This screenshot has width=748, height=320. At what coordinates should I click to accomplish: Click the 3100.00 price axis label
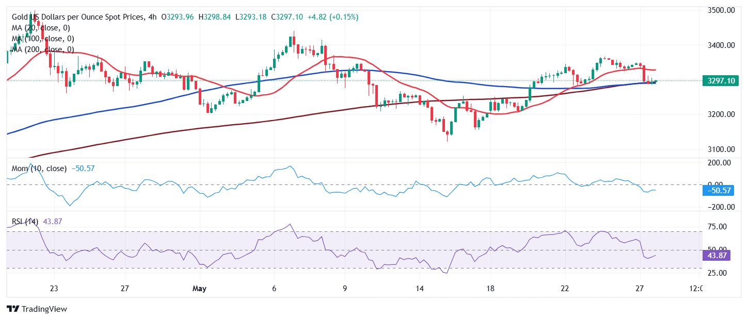(x=720, y=149)
